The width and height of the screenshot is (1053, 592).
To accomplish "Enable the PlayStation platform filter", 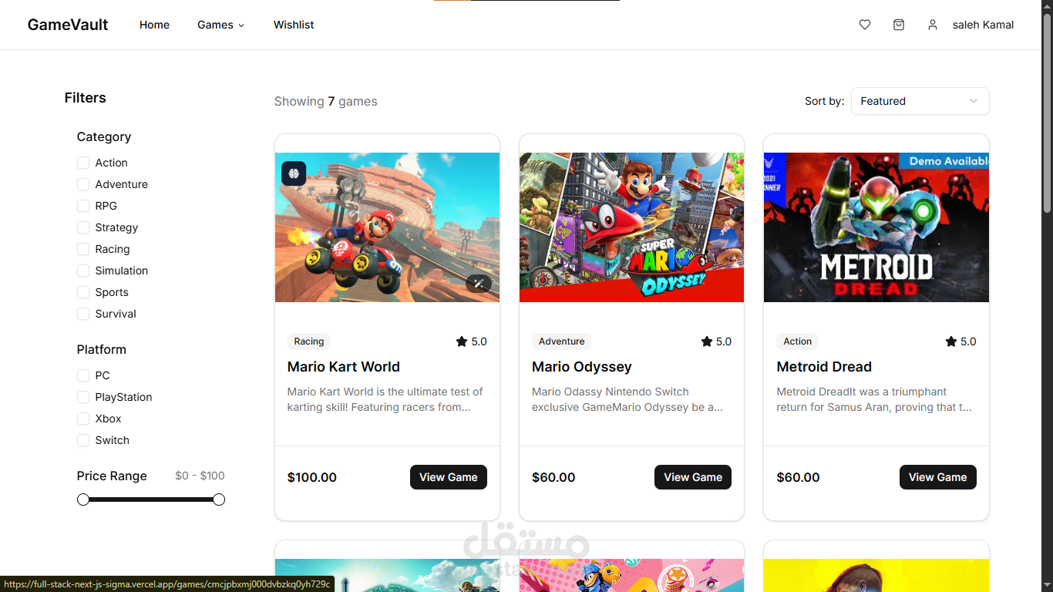I will (x=83, y=397).
